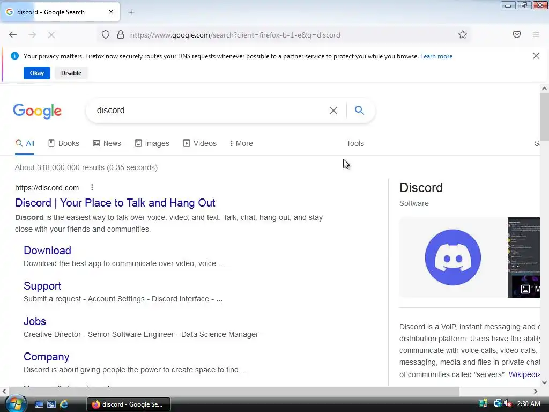The width and height of the screenshot is (549, 412).
Task: Click the Save to Pocket icon
Action: point(517,34)
